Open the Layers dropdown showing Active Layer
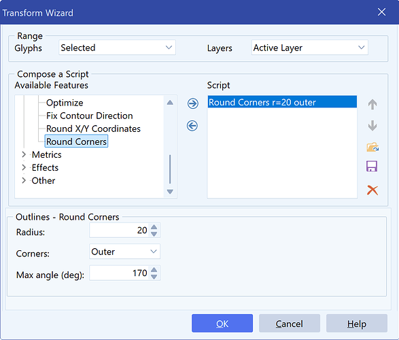Image resolution: width=399 pixels, height=340 pixels. click(310, 48)
